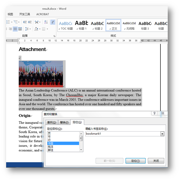Click the Attachment heading
The height and width of the screenshot is (180, 180).
[x=32, y=49]
